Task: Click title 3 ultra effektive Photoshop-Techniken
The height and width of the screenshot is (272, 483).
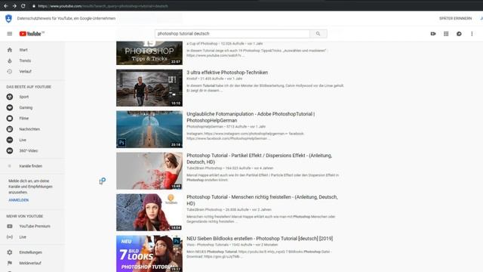Action: coord(227,73)
